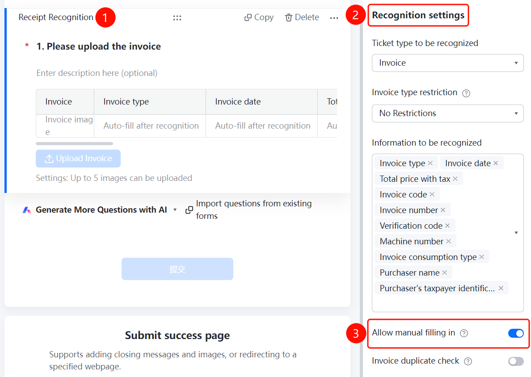Remove the Verification code tag
531x377 pixels.
(447, 226)
